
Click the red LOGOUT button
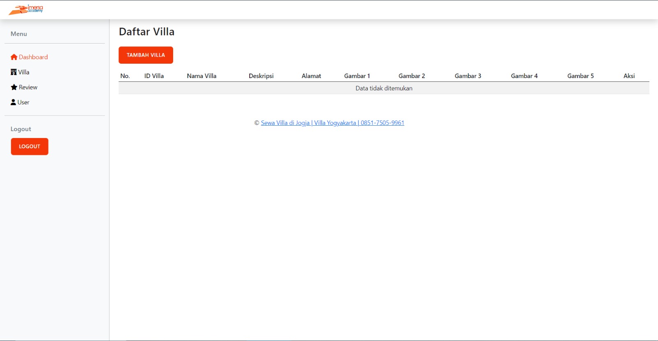click(30, 147)
